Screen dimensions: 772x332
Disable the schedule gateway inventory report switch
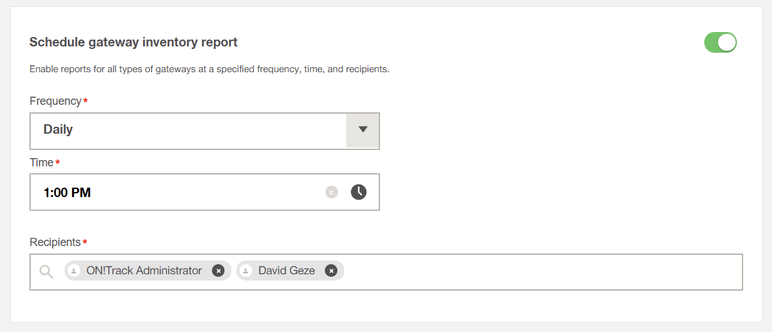720,43
